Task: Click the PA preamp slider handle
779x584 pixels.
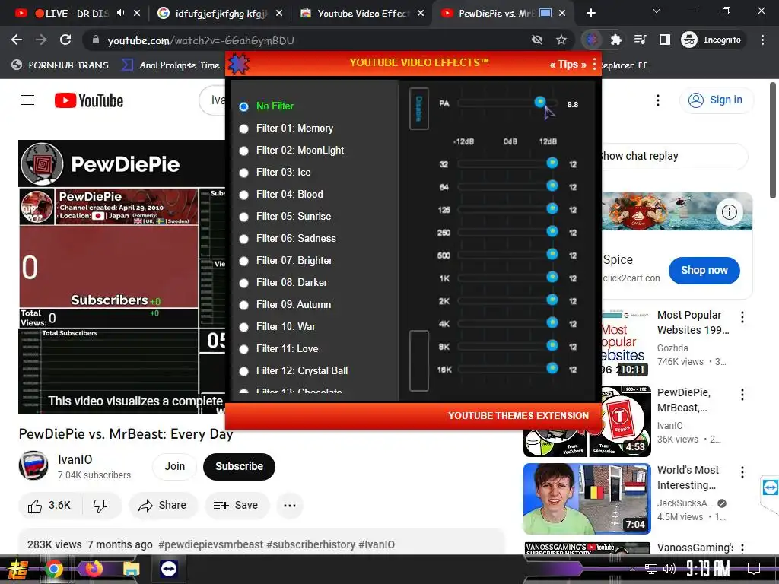Action: click(539, 103)
